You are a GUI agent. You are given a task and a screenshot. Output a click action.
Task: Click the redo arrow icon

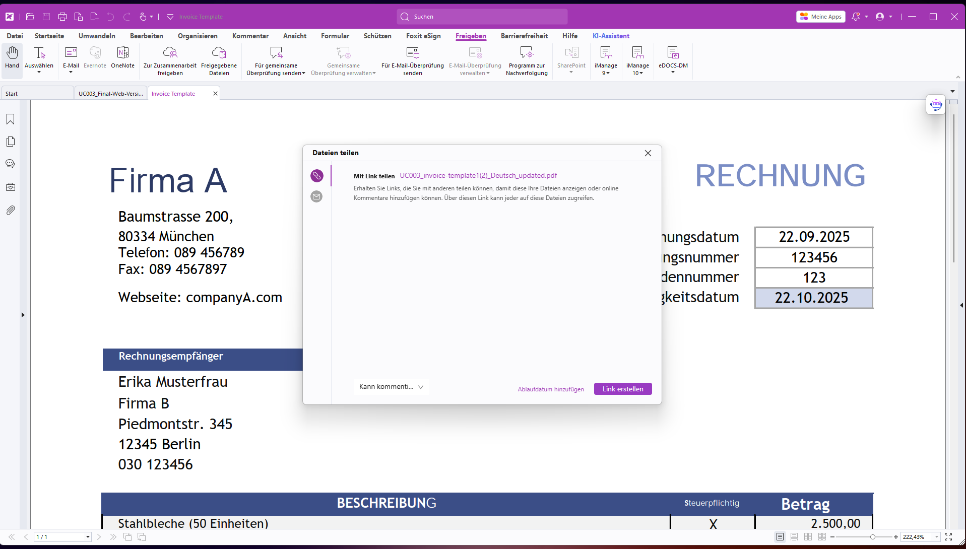tap(127, 17)
